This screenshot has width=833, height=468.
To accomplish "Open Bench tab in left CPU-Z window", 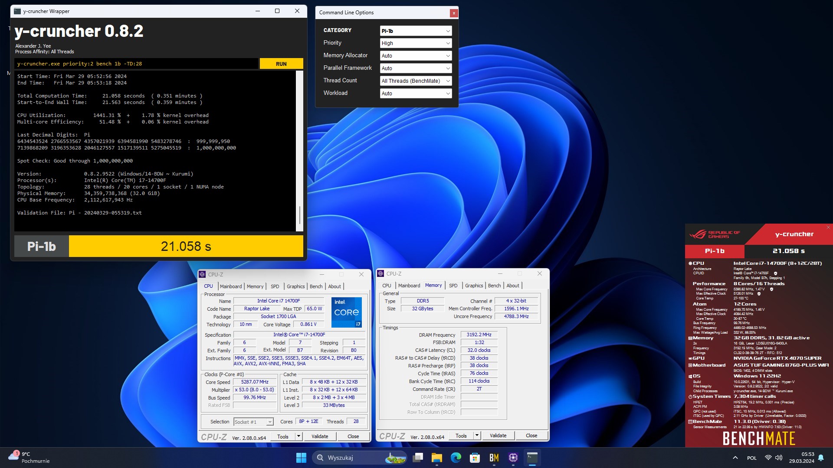I will point(316,286).
